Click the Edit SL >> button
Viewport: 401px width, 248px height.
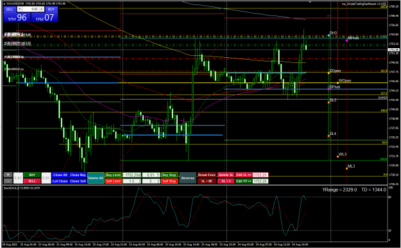tap(244, 175)
